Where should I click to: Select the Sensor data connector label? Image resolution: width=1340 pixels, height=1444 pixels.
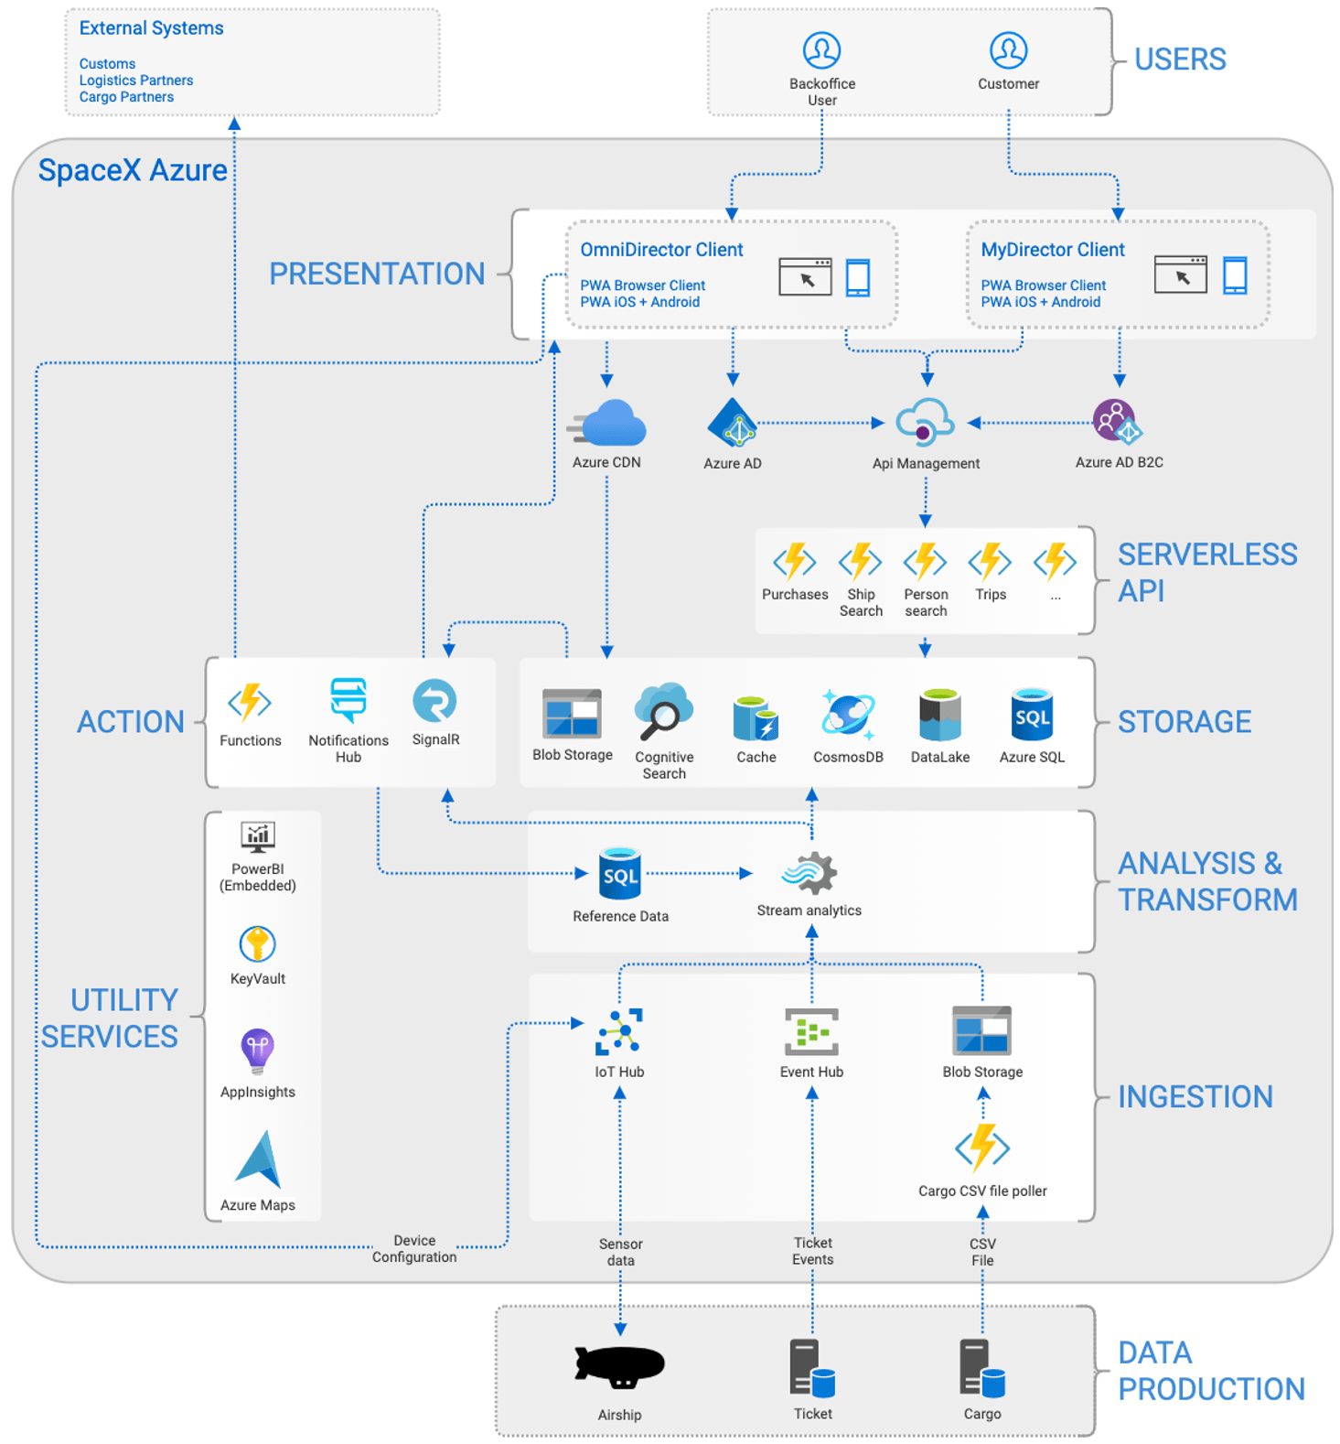[x=620, y=1253]
